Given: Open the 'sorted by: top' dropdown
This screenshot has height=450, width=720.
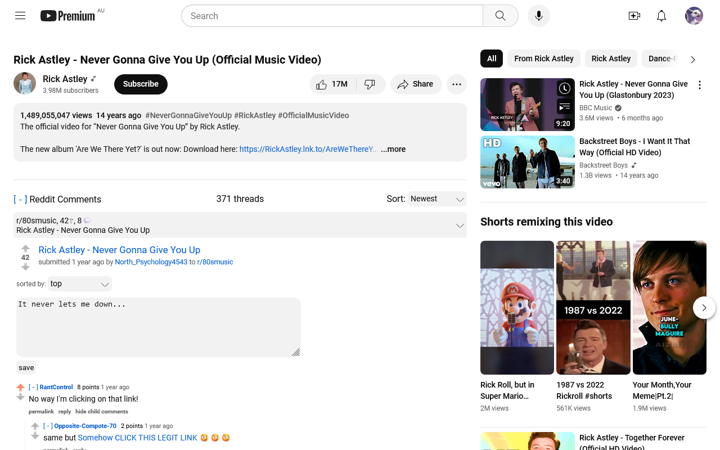Looking at the screenshot, I should pos(80,284).
